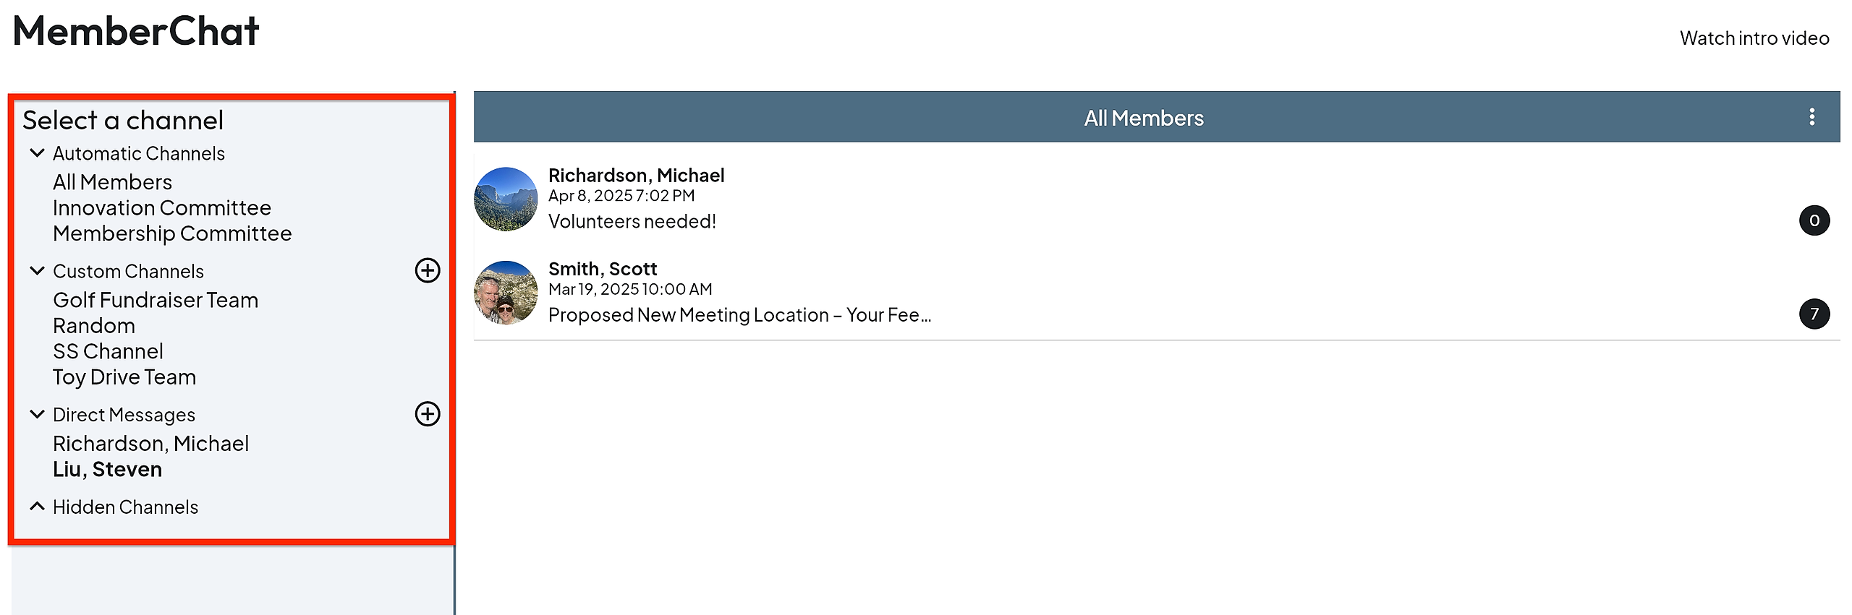The height and width of the screenshot is (615, 1852).
Task: Watch the intro video
Action: pyautogui.click(x=1754, y=38)
